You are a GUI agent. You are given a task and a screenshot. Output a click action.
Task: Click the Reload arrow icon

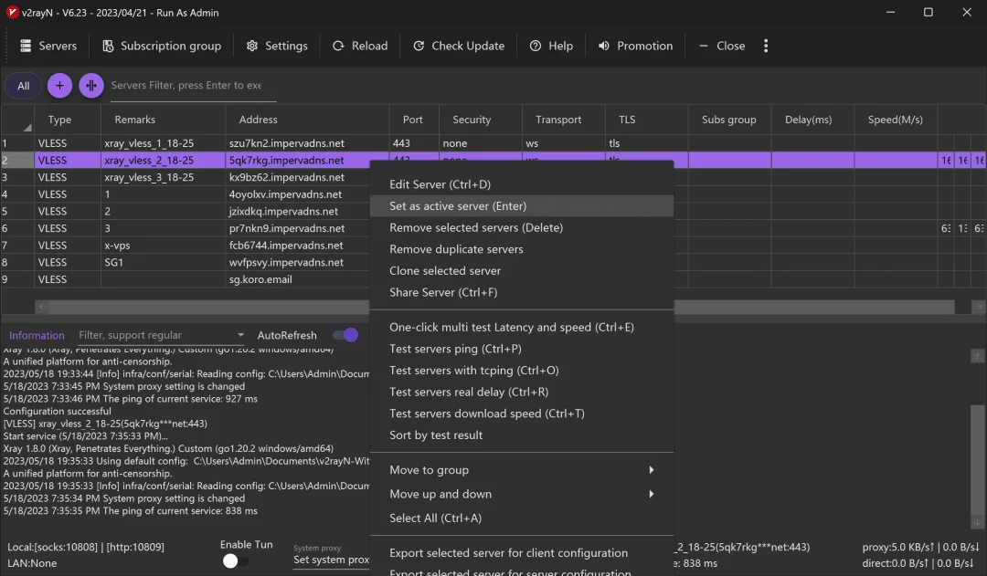coord(338,46)
